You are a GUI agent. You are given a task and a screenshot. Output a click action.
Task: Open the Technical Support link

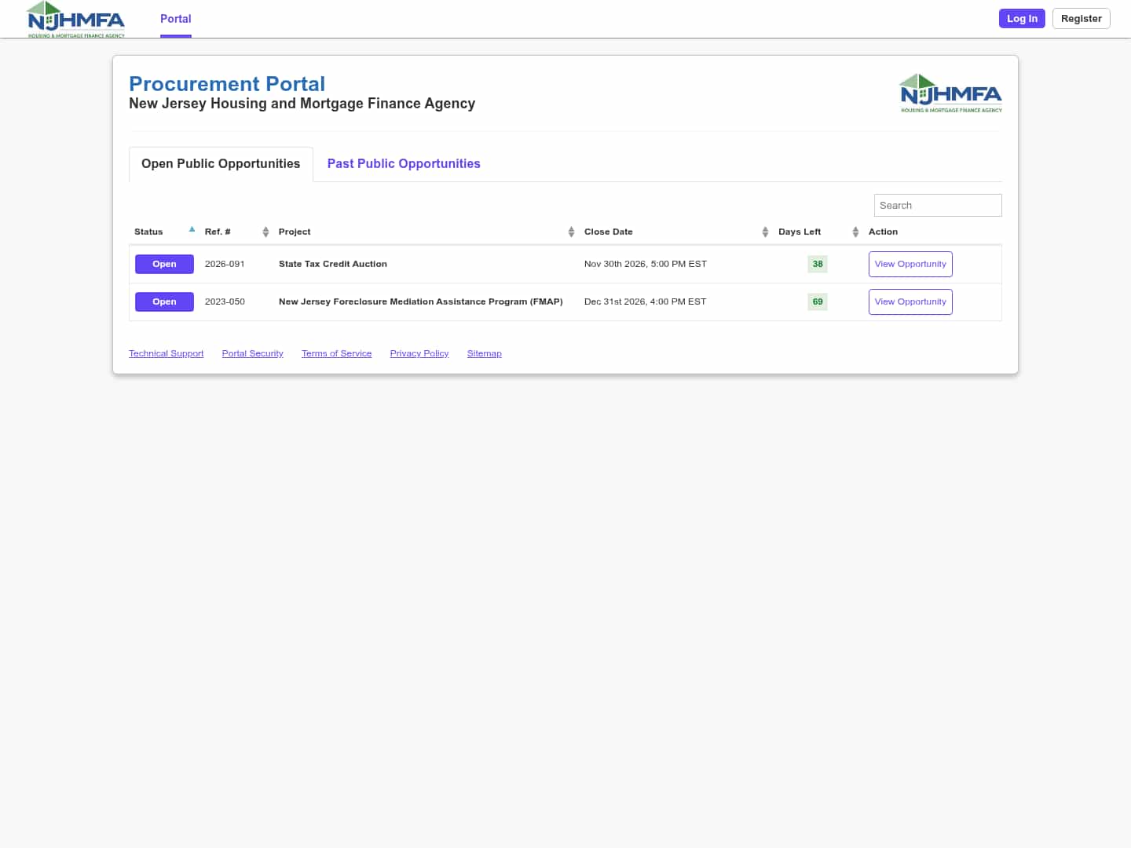(x=166, y=353)
